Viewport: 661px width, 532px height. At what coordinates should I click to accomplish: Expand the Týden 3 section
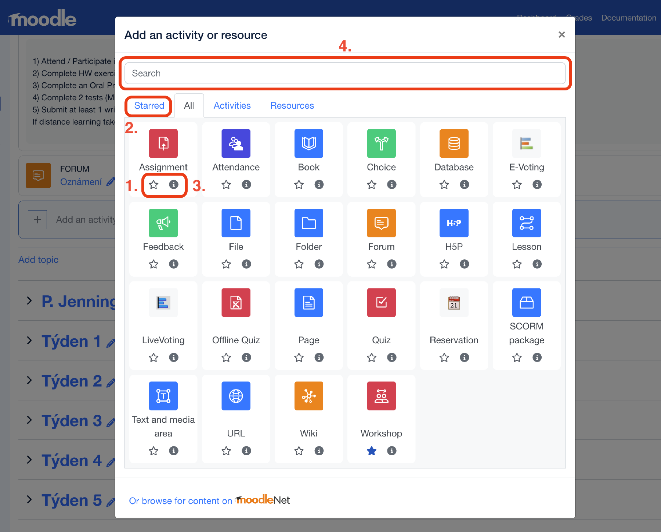point(29,420)
